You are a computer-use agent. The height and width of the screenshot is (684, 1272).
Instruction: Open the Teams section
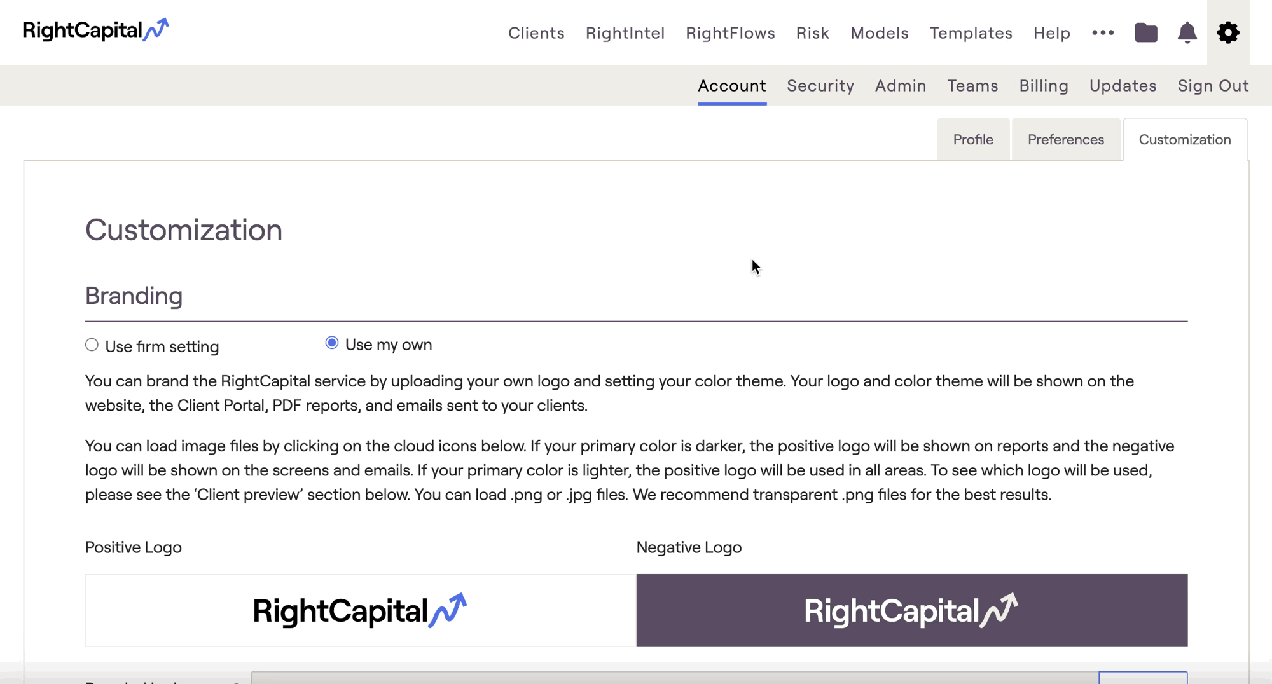point(972,86)
